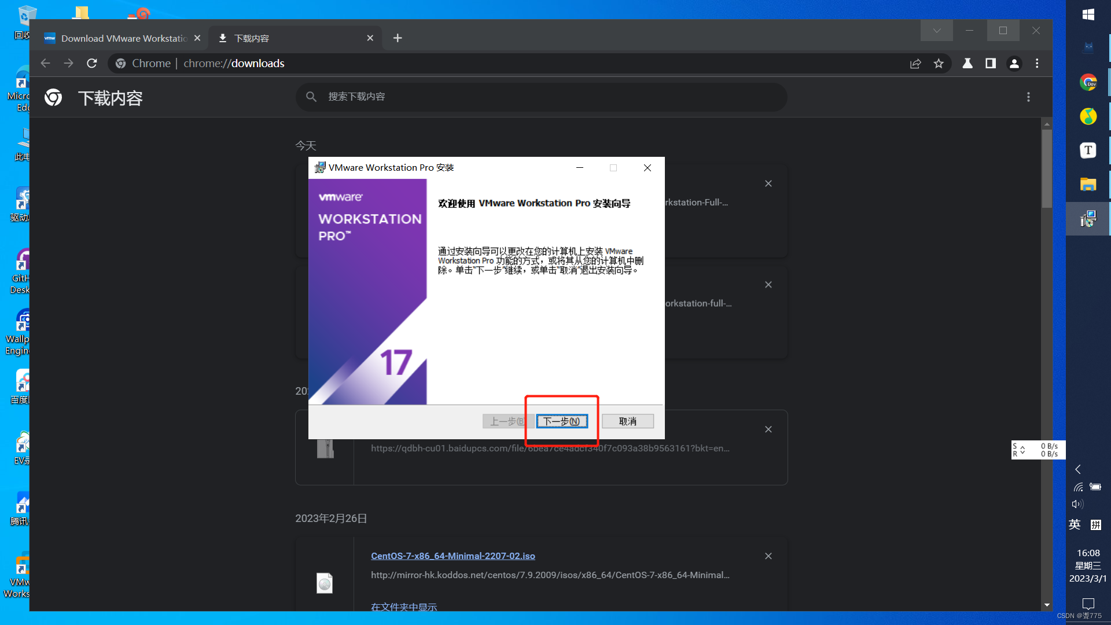The image size is (1111, 625).
Task: Click the GitHub Desktop icon on desktop
Action: click(x=22, y=260)
